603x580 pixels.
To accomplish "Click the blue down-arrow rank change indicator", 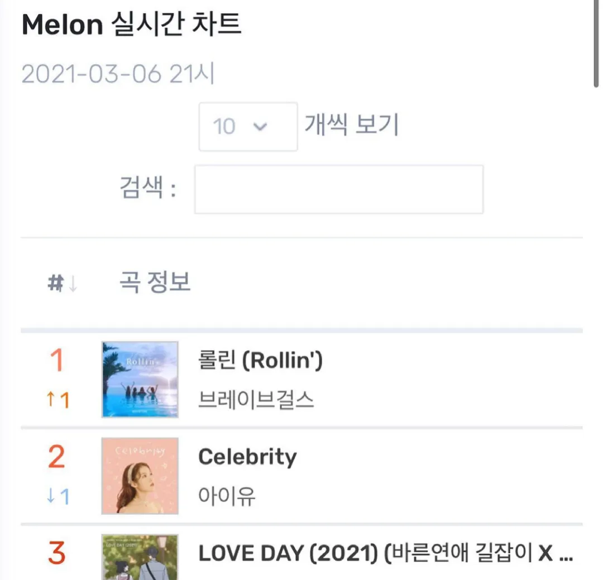I will 58,496.
